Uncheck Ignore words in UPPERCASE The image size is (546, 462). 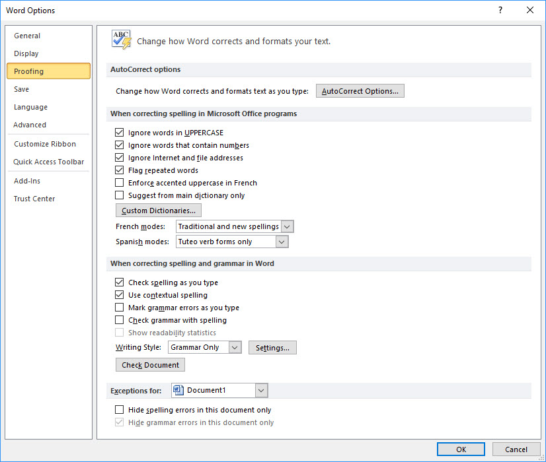click(120, 133)
